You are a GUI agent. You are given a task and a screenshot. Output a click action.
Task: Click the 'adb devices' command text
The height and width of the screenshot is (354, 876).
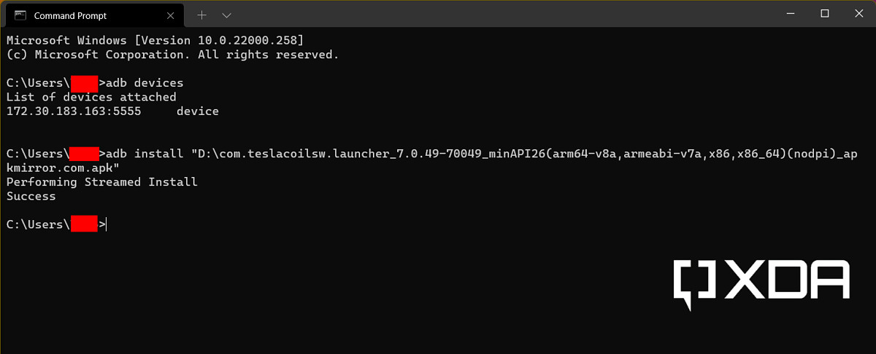click(145, 83)
